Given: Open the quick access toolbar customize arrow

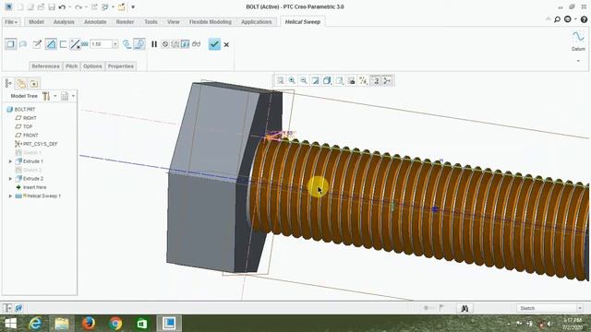Looking at the screenshot, I should click(133, 6).
